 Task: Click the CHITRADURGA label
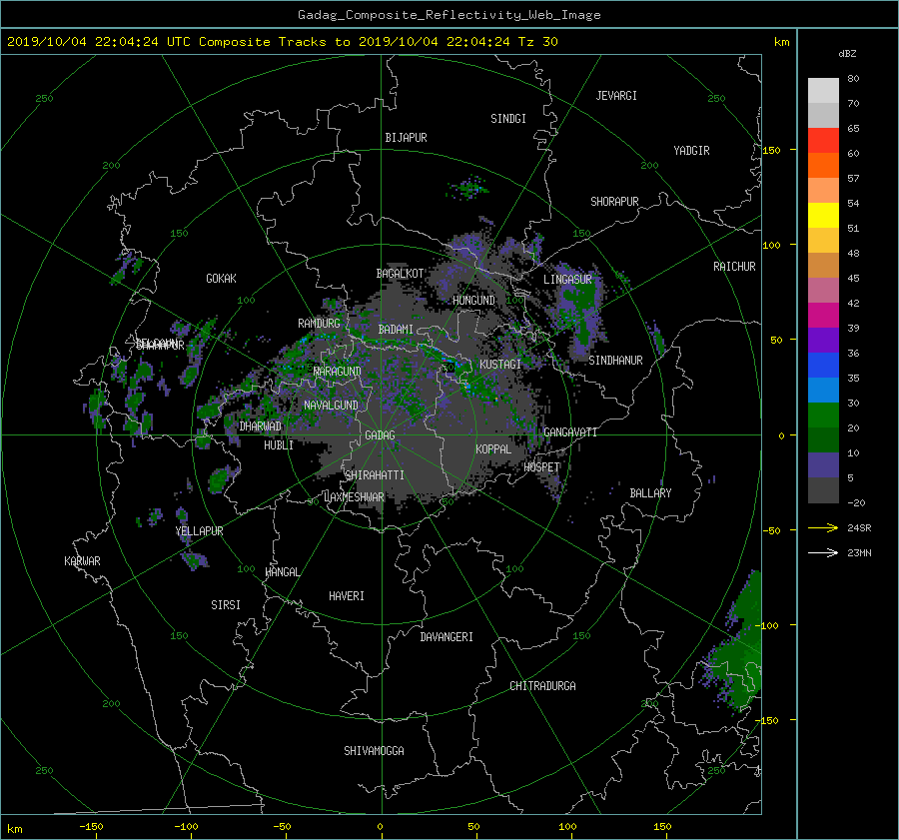pos(542,686)
